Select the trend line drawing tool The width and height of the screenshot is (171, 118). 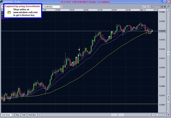pyautogui.click(x=144, y=7)
